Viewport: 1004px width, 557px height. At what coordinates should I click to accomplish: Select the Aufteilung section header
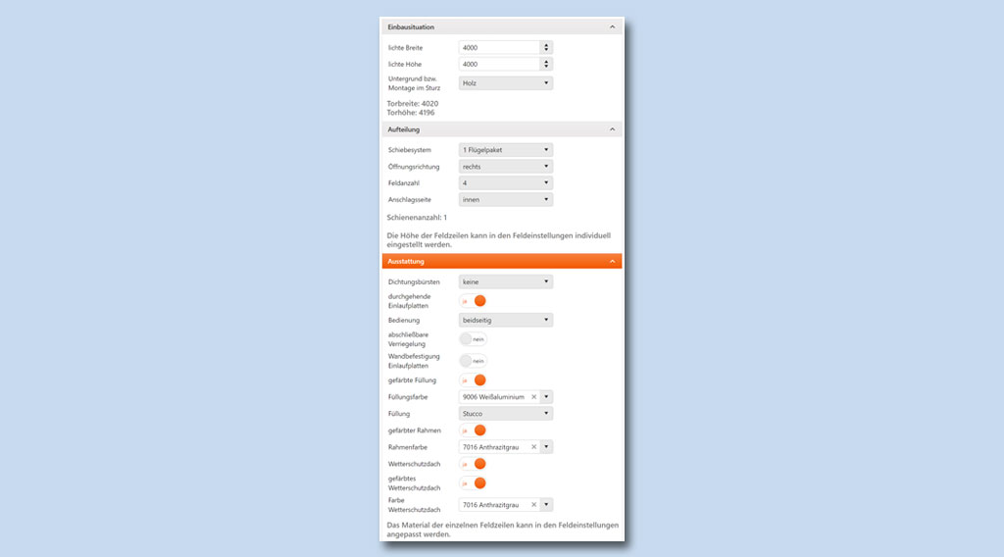[x=490, y=129]
